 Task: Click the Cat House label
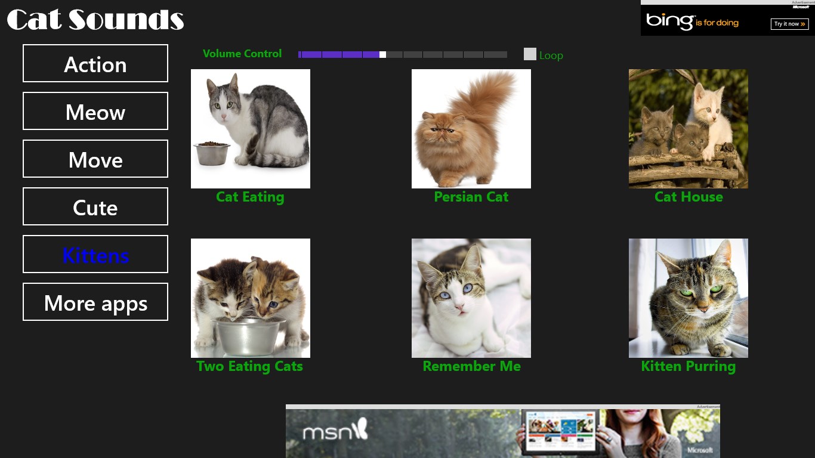(x=689, y=197)
